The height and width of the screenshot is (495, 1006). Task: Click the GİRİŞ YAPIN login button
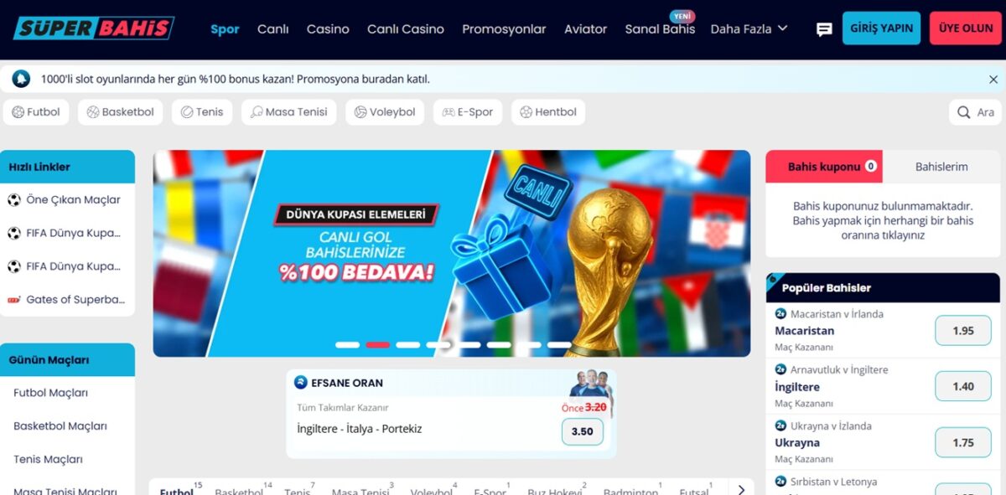881,28
